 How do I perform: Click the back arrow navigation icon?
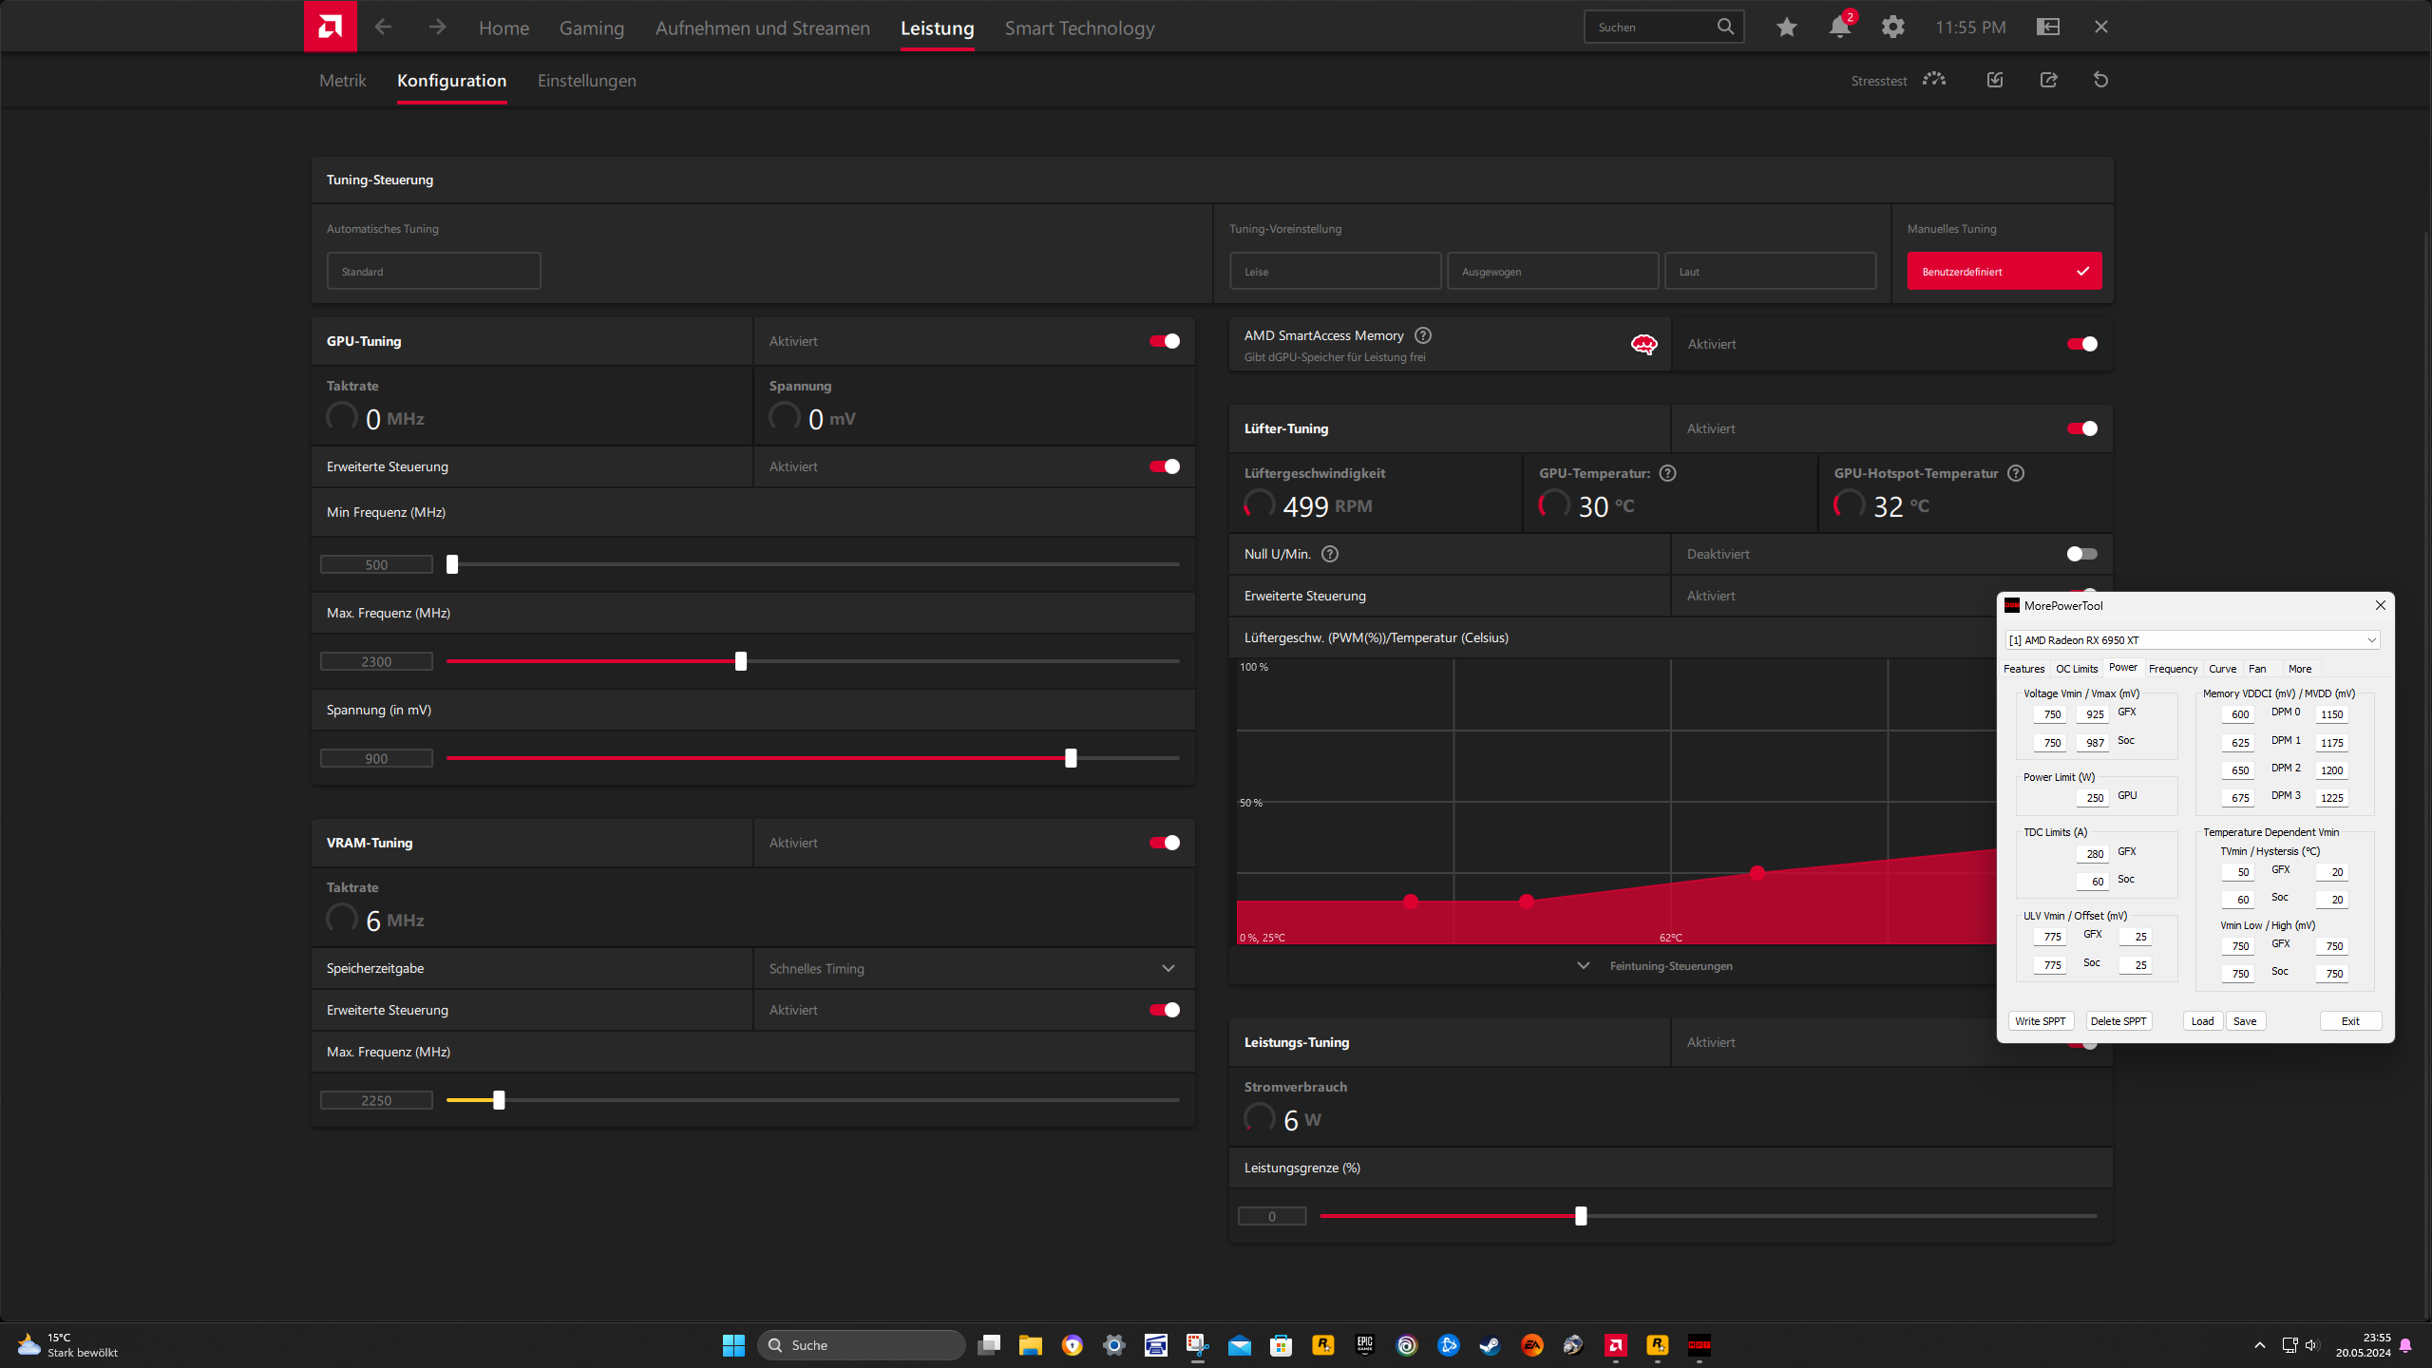(x=383, y=28)
